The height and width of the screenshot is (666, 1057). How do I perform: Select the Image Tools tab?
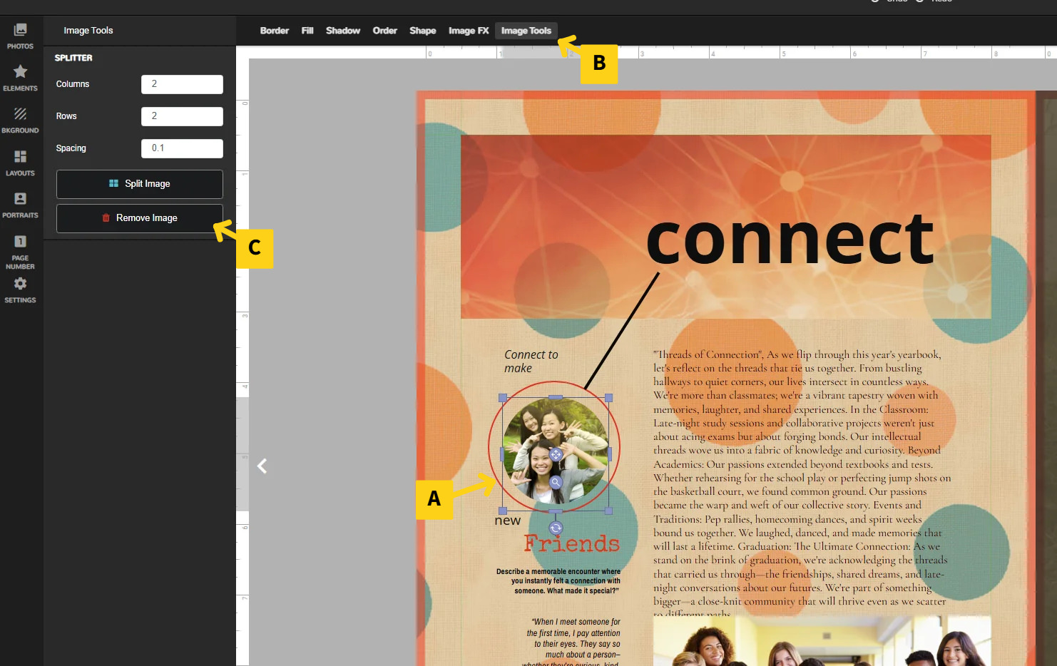pos(526,31)
